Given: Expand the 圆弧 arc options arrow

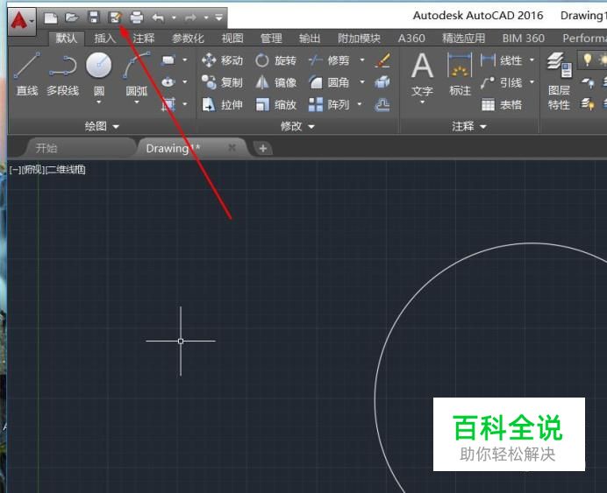Looking at the screenshot, I should (136, 102).
